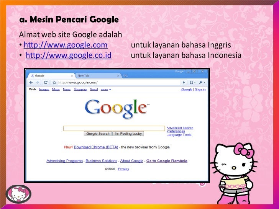Image resolution: width=279 pixels, height=209 pixels.
Task: Add a new tab with plus button
Action: [x=125, y=76]
